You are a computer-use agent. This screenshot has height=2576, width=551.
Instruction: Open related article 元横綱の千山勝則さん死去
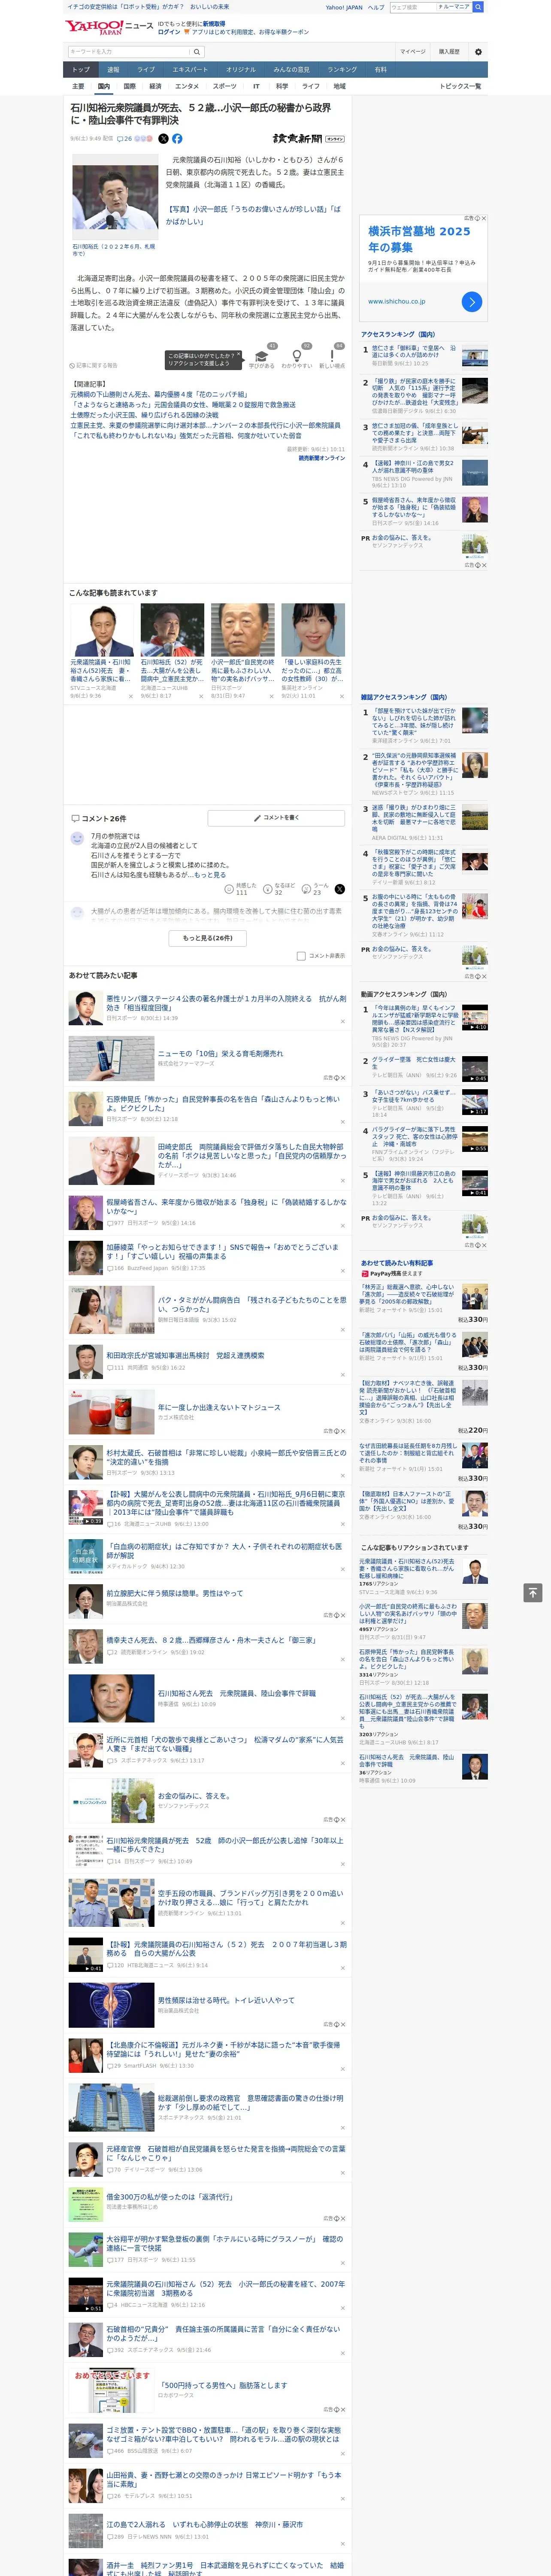click(x=159, y=394)
